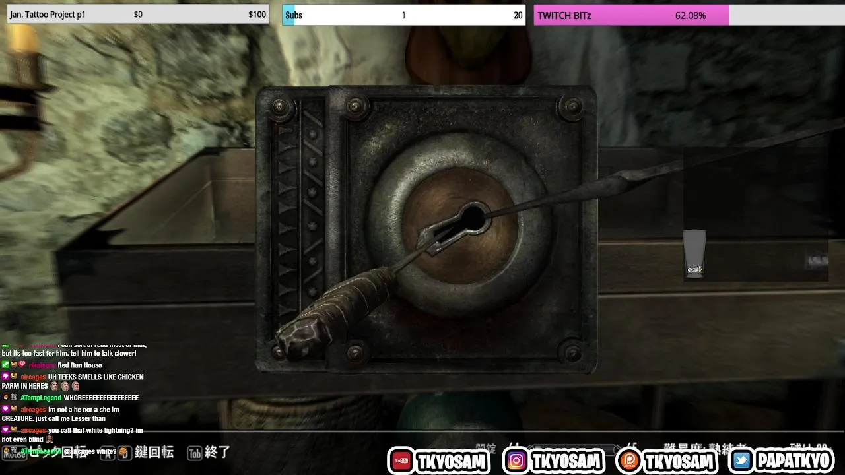
Task: Click the A key prompt icon
Action: [x=108, y=453]
